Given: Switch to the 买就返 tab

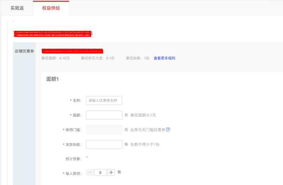Looking at the screenshot, I should coord(17,8).
